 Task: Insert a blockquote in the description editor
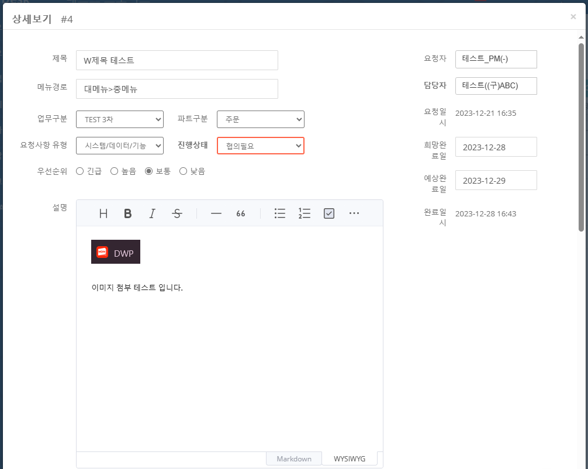click(240, 213)
